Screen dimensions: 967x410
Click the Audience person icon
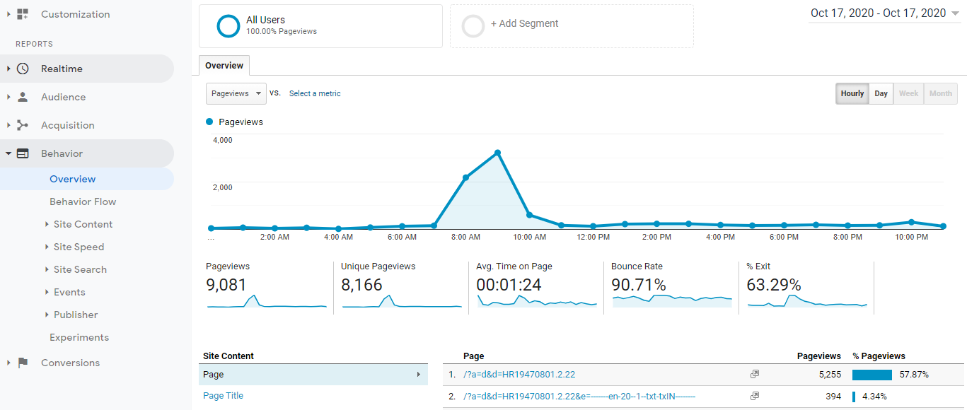23,97
